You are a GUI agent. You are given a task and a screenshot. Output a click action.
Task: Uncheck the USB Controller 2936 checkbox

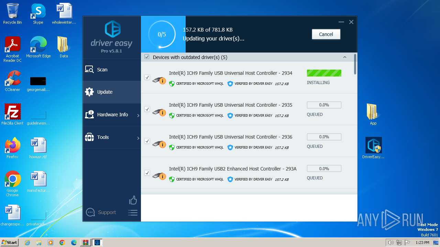click(x=147, y=141)
